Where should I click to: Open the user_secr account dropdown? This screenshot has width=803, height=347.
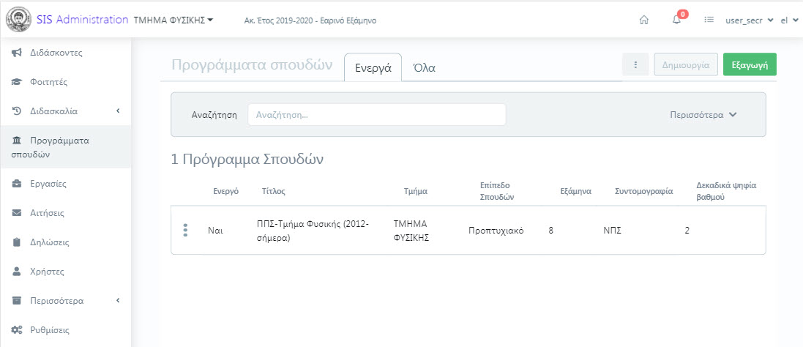point(749,20)
